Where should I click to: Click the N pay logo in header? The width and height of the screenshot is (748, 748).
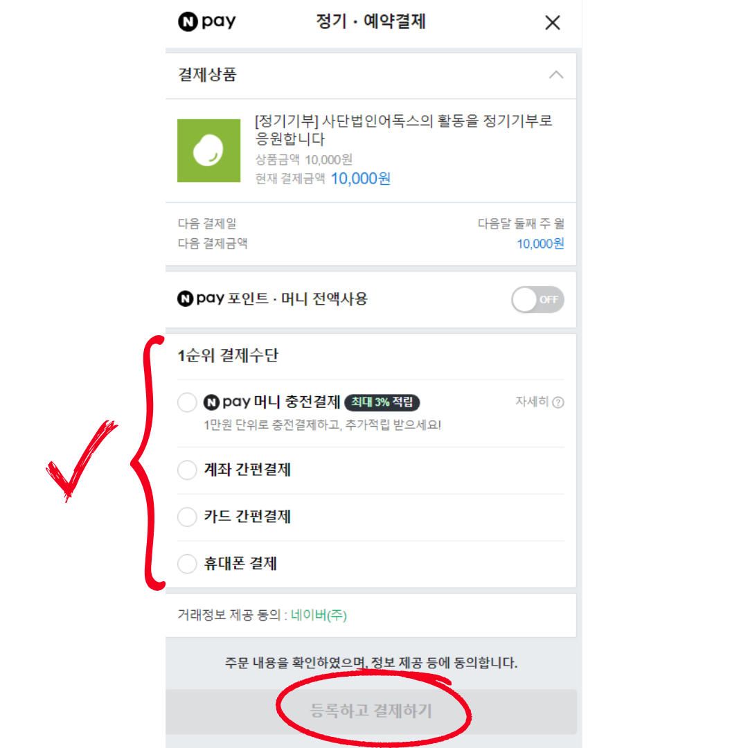206,21
